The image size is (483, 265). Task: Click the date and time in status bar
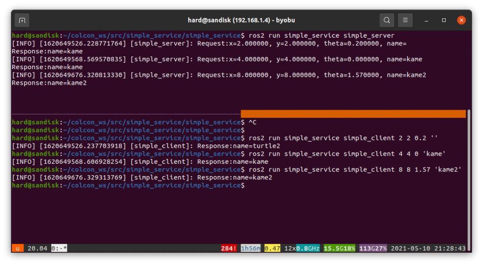(428, 248)
